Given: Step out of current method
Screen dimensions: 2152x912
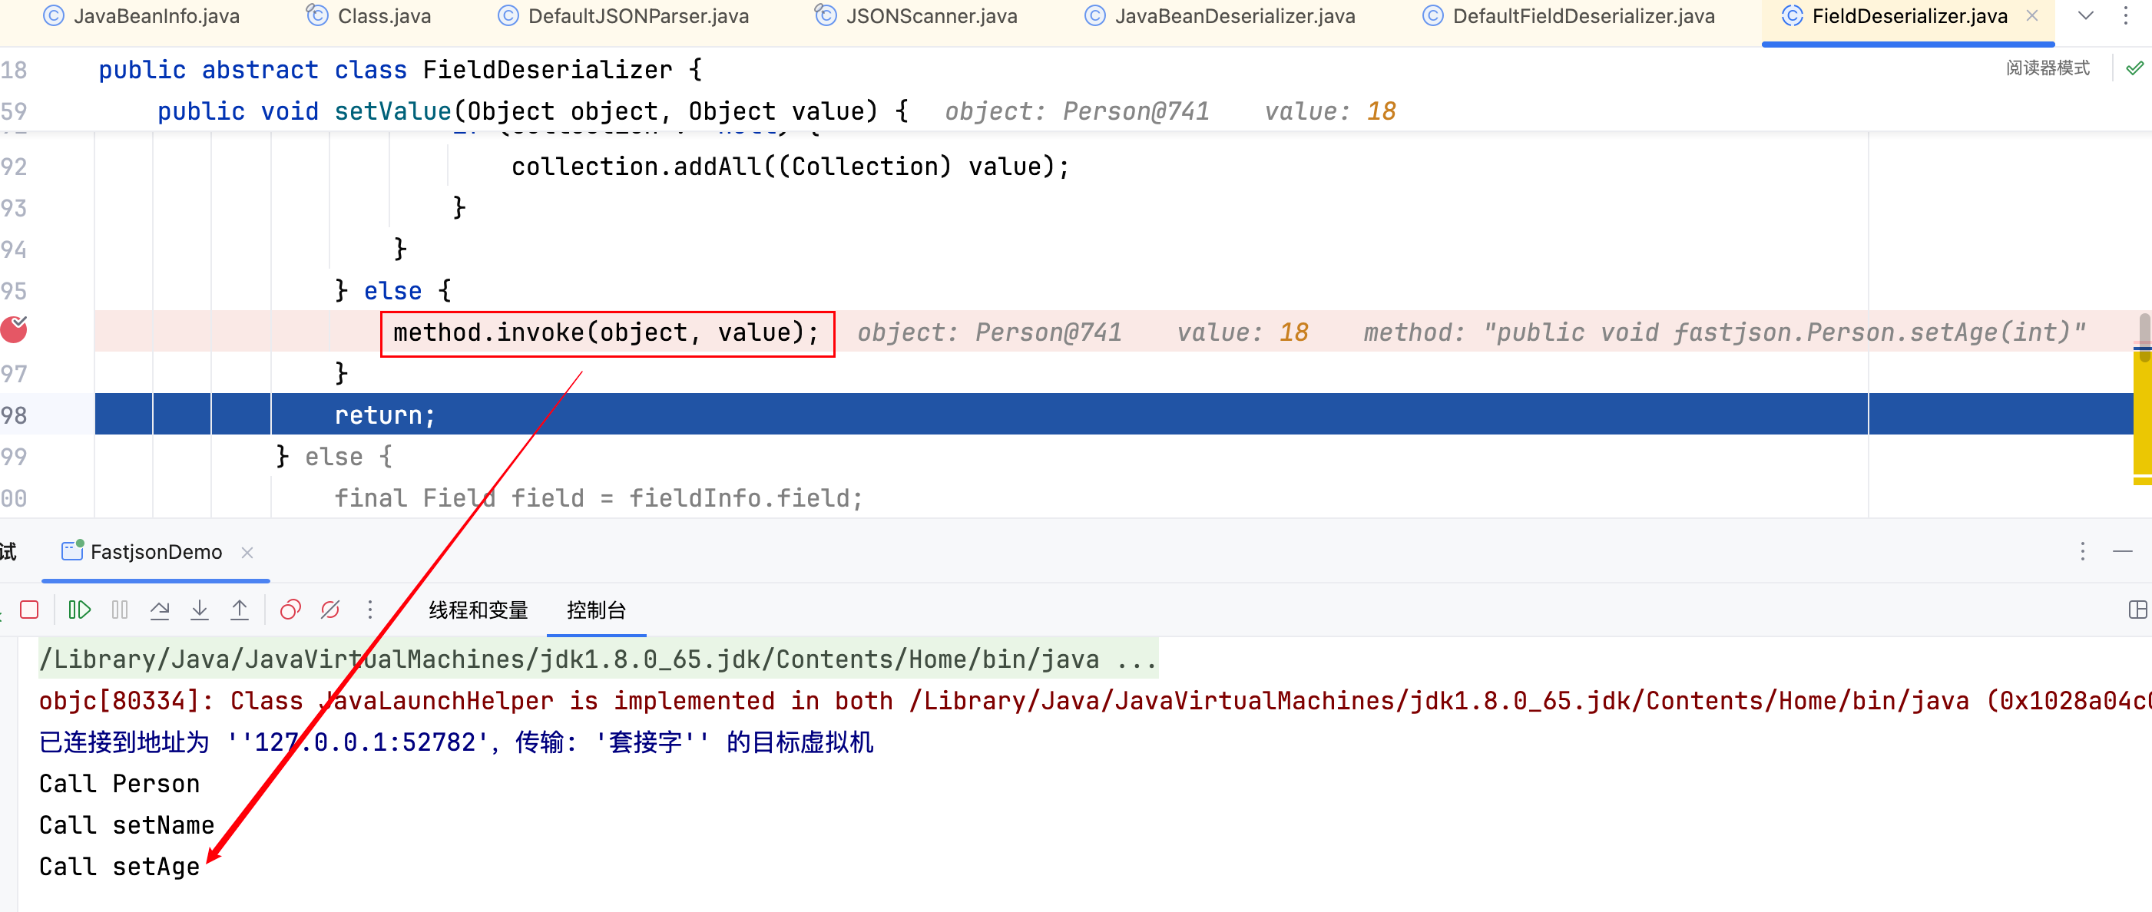Looking at the screenshot, I should (240, 610).
